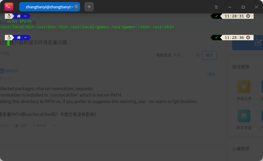Click the 确定 button in background page
The height and width of the screenshot is (161, 263).
(x=209, y=55)
